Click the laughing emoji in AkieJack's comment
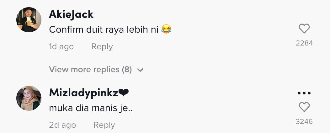 point(166,30)
